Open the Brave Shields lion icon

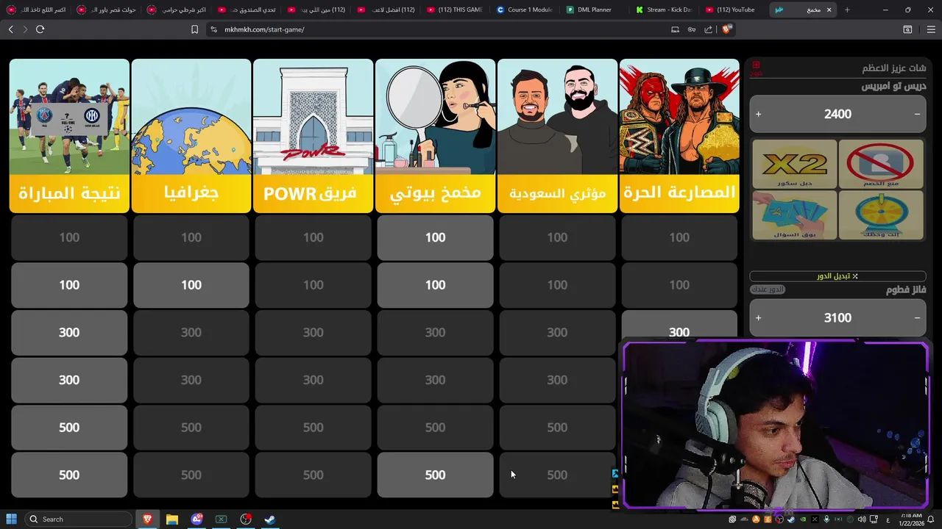726,29
